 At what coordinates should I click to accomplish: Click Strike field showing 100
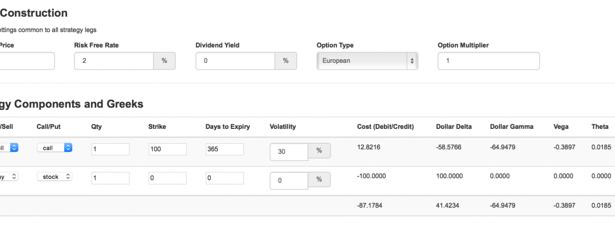coord(167,149)
